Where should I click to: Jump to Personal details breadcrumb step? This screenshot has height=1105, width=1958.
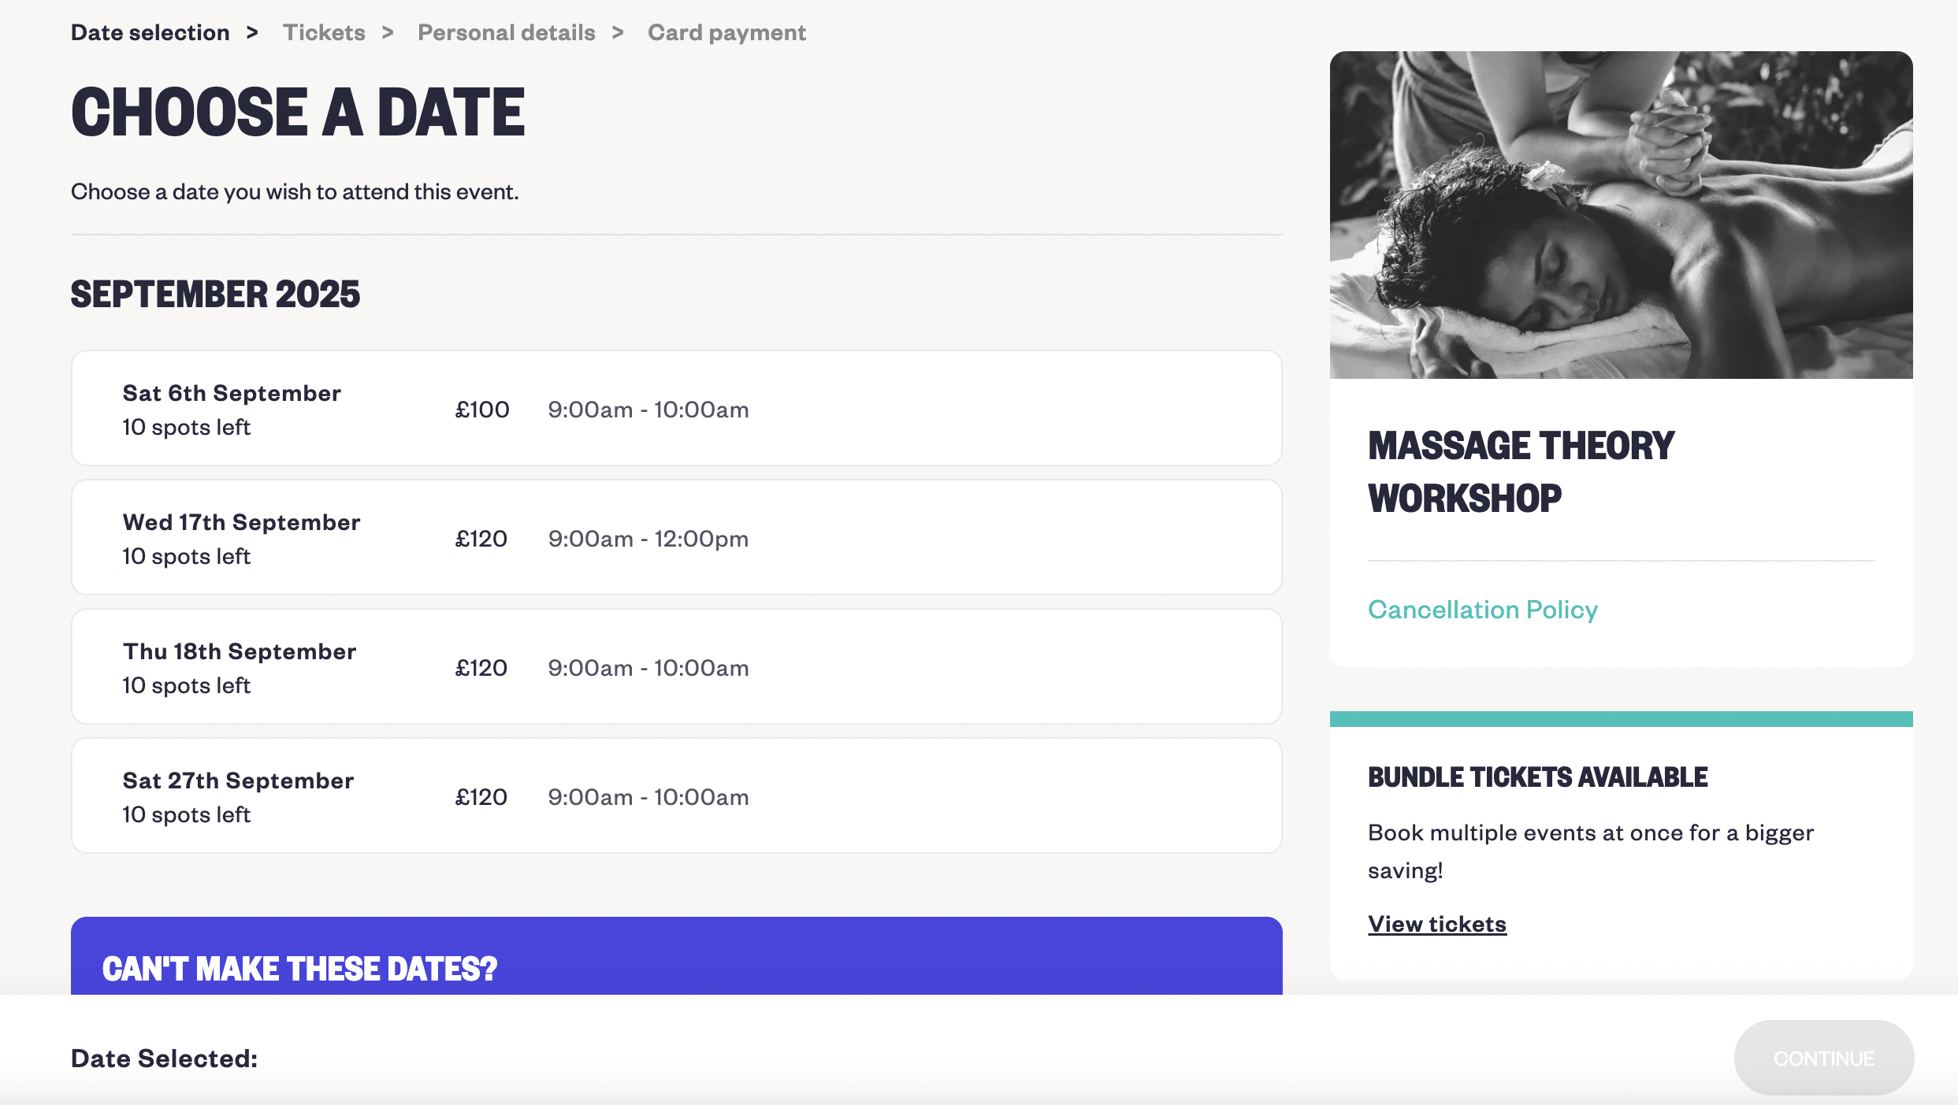[506, 33]
